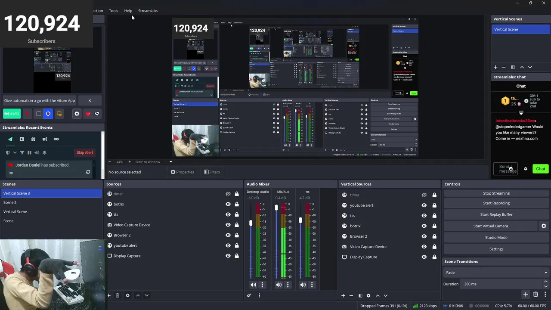Screen dimensions: 551x310
Task: Add a source in Vertical Sources panel
Action: tap(343, 295)
